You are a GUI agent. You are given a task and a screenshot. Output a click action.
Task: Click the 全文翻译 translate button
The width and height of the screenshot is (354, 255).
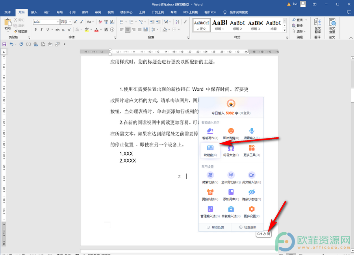(x=318, y=26)
